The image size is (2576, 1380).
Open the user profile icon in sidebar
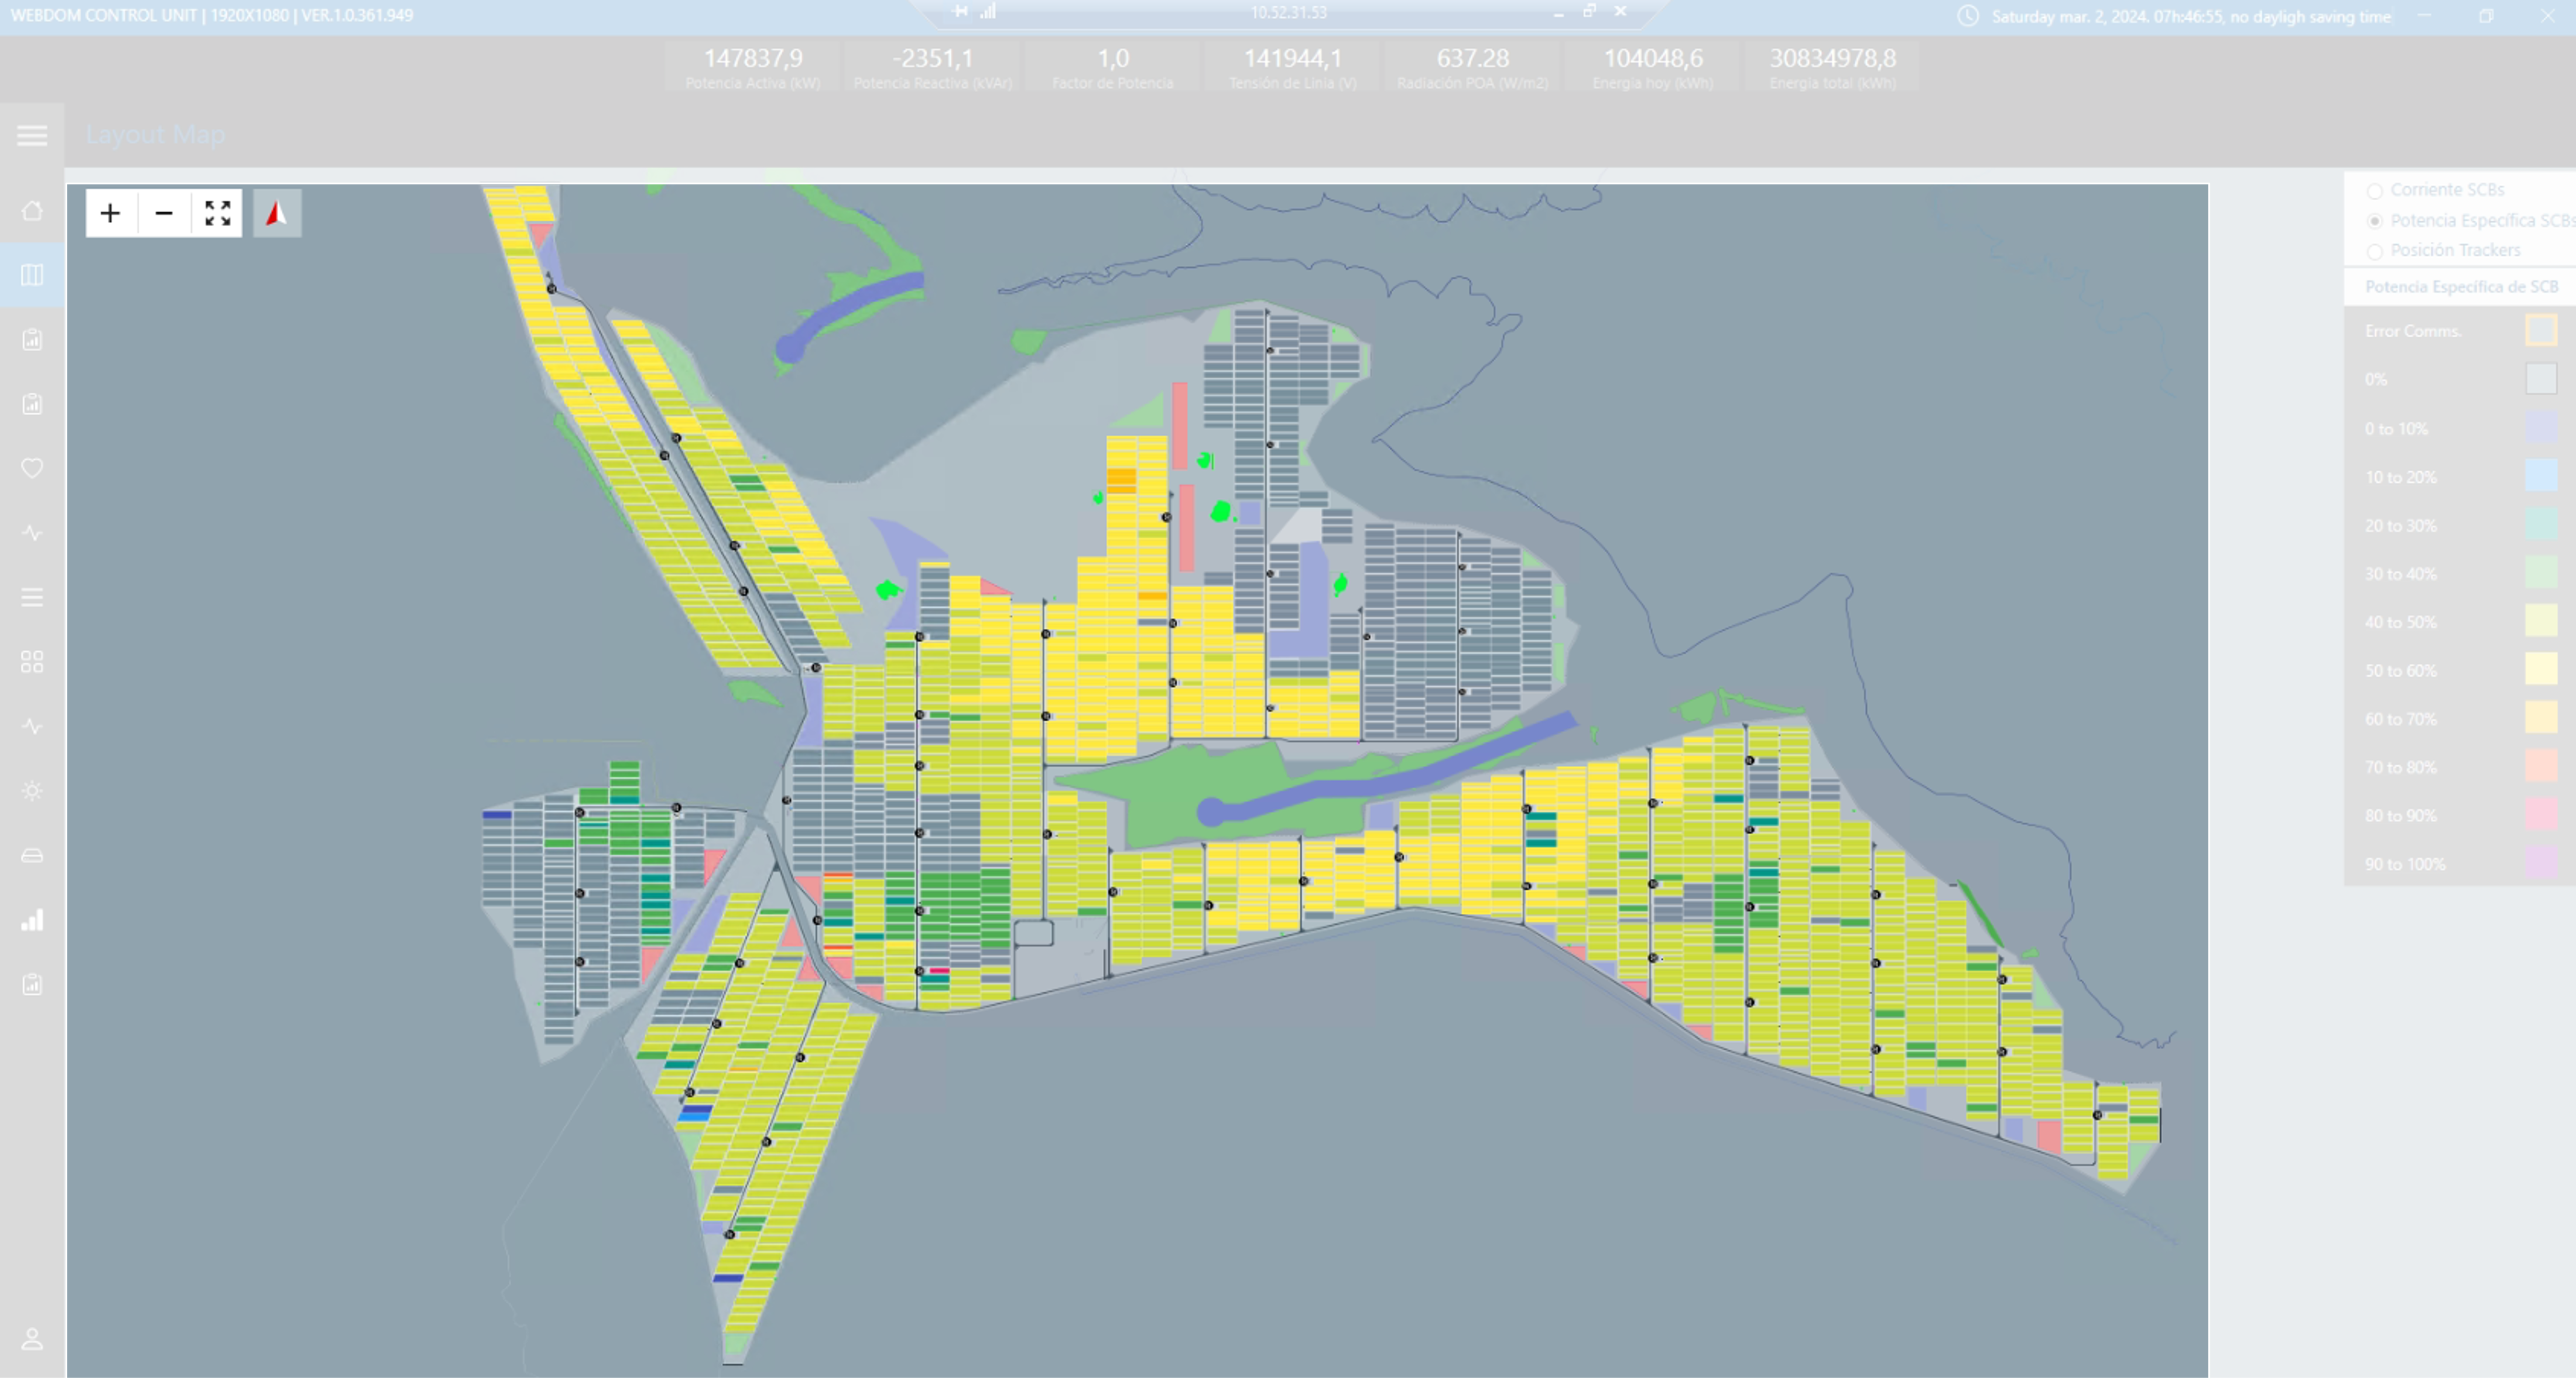tap(32, 1339)
